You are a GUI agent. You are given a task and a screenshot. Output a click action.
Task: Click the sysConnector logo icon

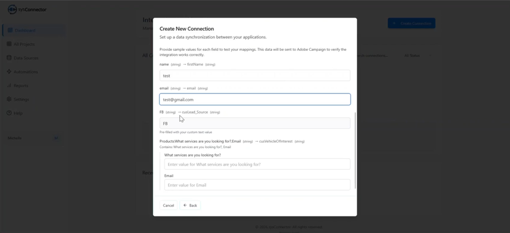pyautogui.click(x=12, y=9)
